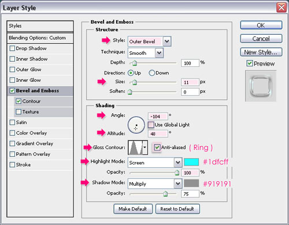Click the Cancel button
This screenshot has height=225, width=289.
(x=261, y=39)
